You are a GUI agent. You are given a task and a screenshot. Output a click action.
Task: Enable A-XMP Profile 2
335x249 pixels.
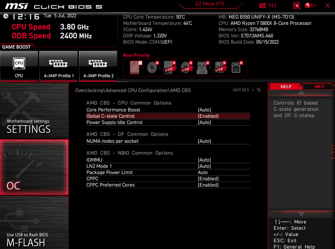tap(98, 66)
